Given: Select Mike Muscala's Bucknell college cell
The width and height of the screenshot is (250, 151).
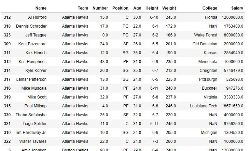Looking at the screenshot, I should pyautogui.click(x=209, y=88).
